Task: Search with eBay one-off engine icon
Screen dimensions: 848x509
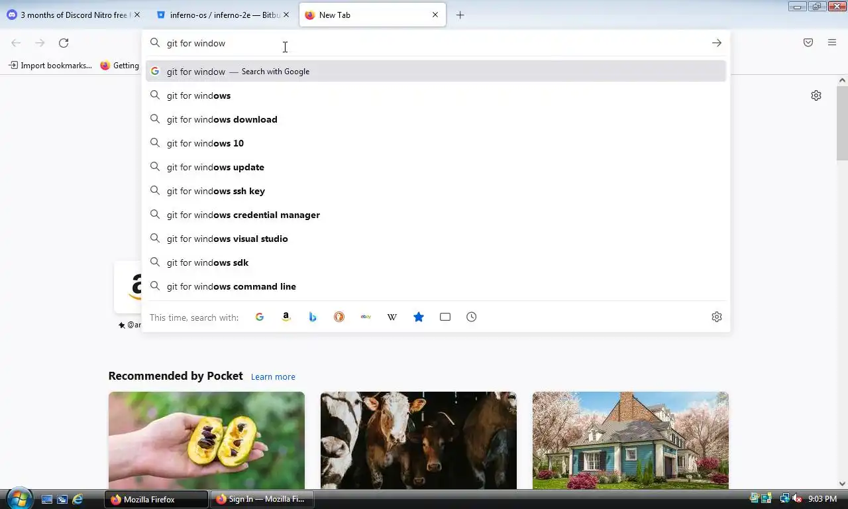Action: (366, 317)
